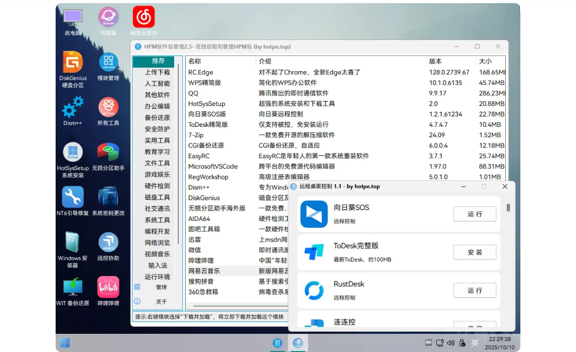Viewport: 576px width, 352px height.
Task: Click the remote control window scrollbar thumb
Action: click(x=508, y=208)
